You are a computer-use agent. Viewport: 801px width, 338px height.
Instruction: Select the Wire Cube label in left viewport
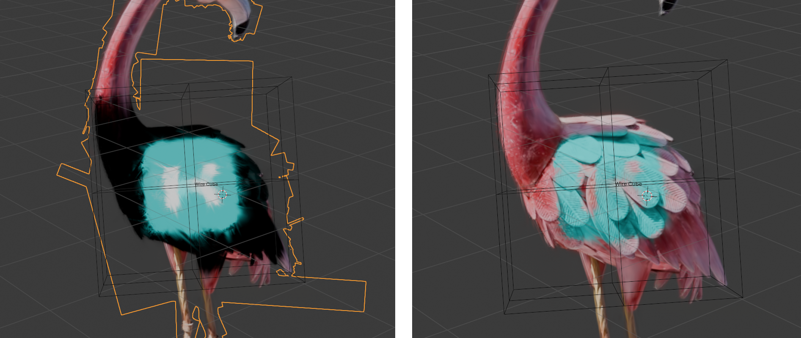(x=206, y=184)
